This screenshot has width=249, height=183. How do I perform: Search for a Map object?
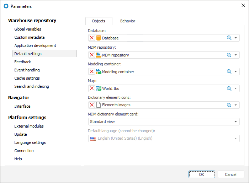229,88
